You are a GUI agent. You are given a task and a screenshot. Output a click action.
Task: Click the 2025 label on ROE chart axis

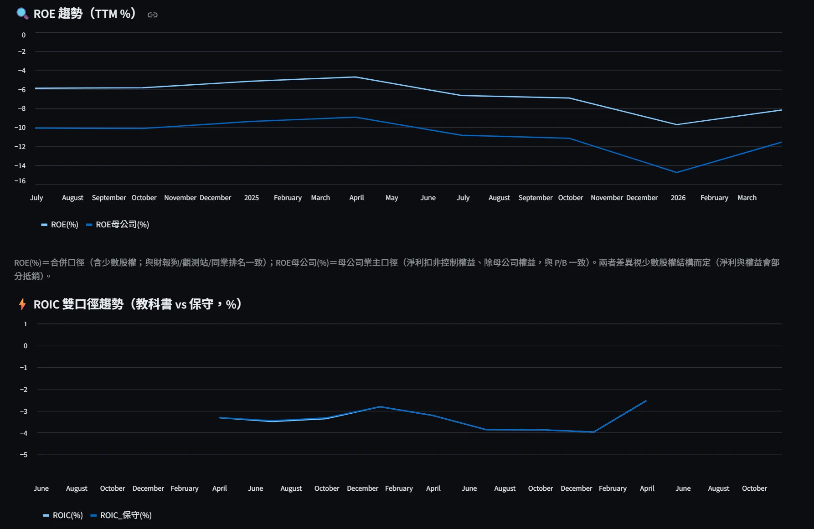(252, 198)
